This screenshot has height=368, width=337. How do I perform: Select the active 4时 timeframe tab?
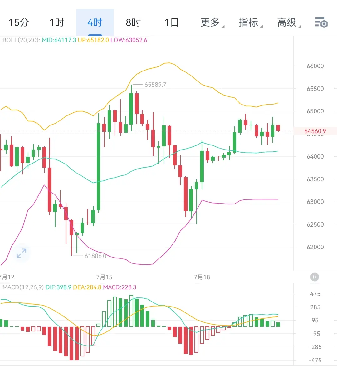[x=95, y=22]
